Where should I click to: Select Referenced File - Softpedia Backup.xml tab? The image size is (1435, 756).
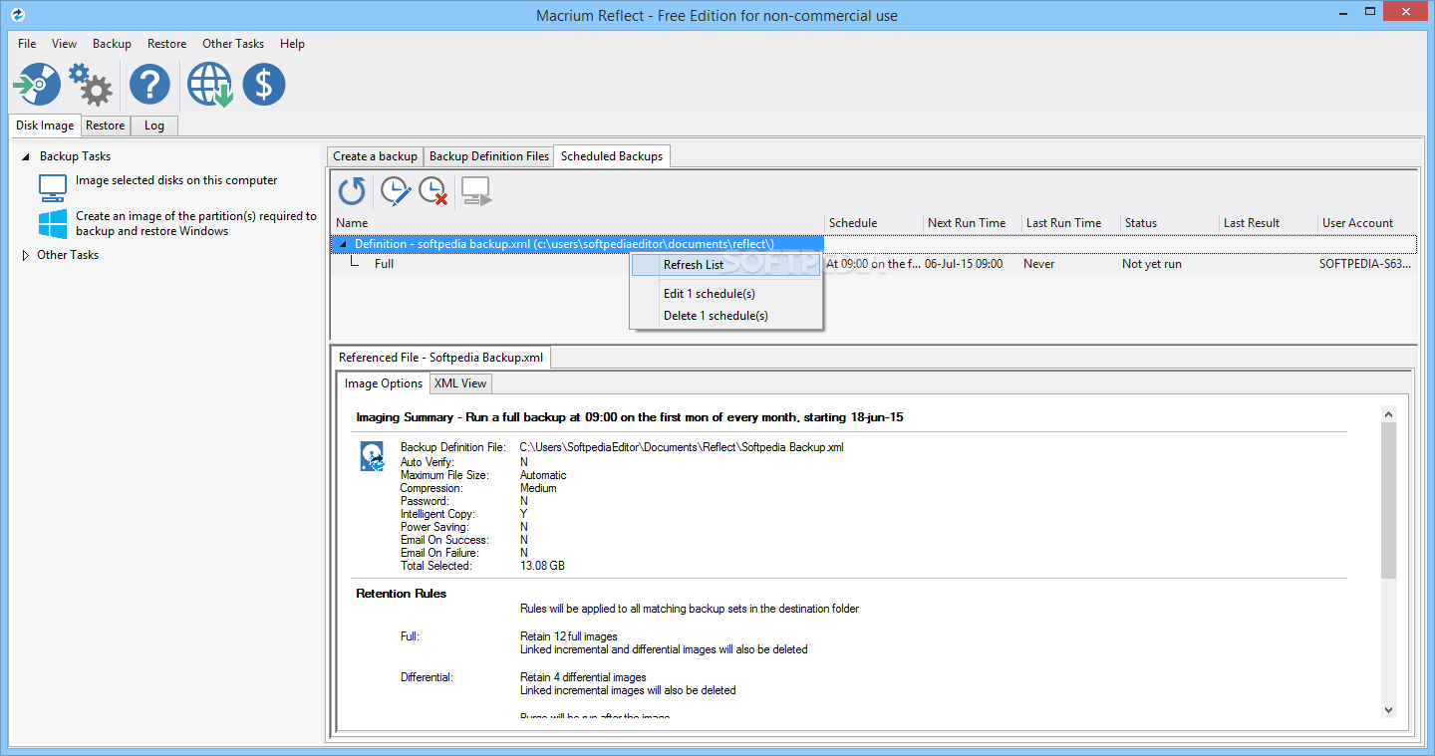pos(440,358)
